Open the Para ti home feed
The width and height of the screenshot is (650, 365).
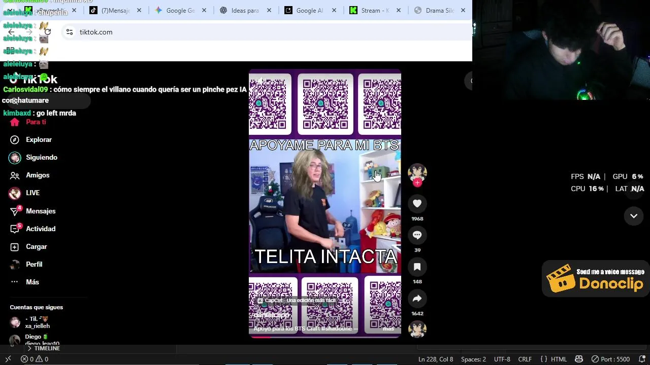point(28,122)
